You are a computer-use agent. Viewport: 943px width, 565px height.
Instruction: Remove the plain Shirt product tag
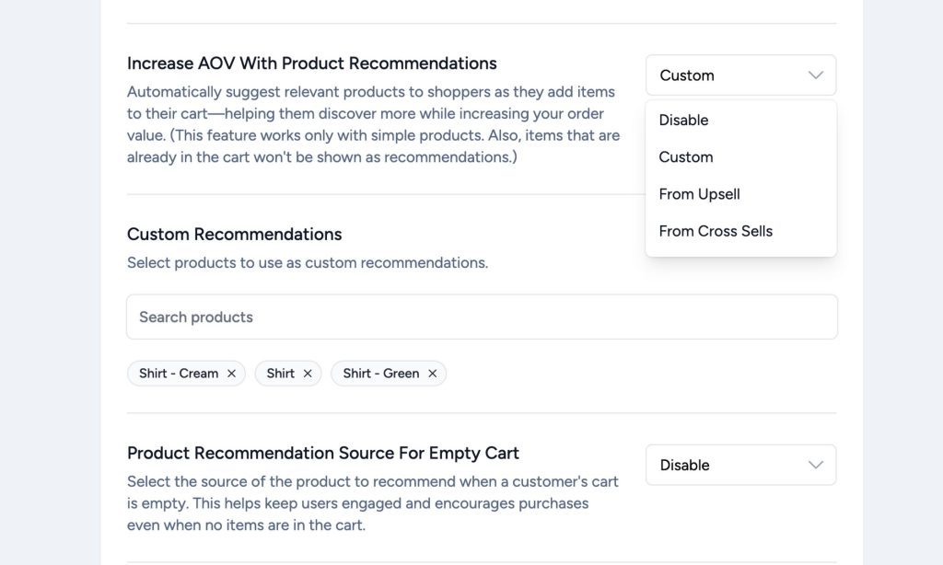click(x=308, y=374)
